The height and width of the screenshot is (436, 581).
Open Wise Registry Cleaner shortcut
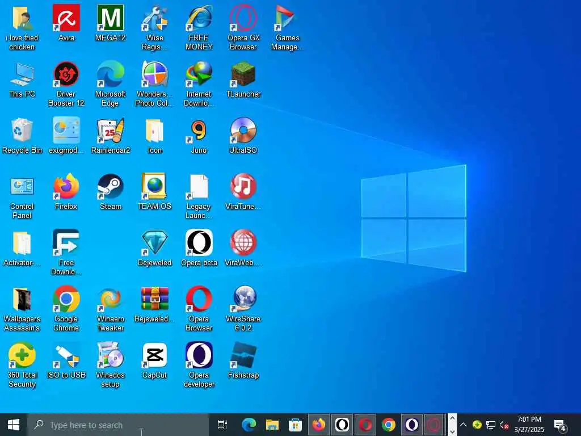tap(154, 27)
